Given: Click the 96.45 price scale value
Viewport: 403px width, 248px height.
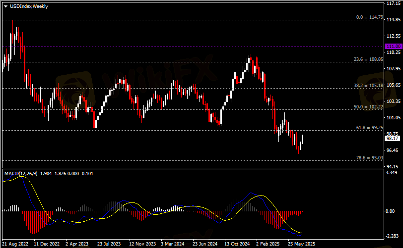Looking at the screenshot, I should click(394, 150).
